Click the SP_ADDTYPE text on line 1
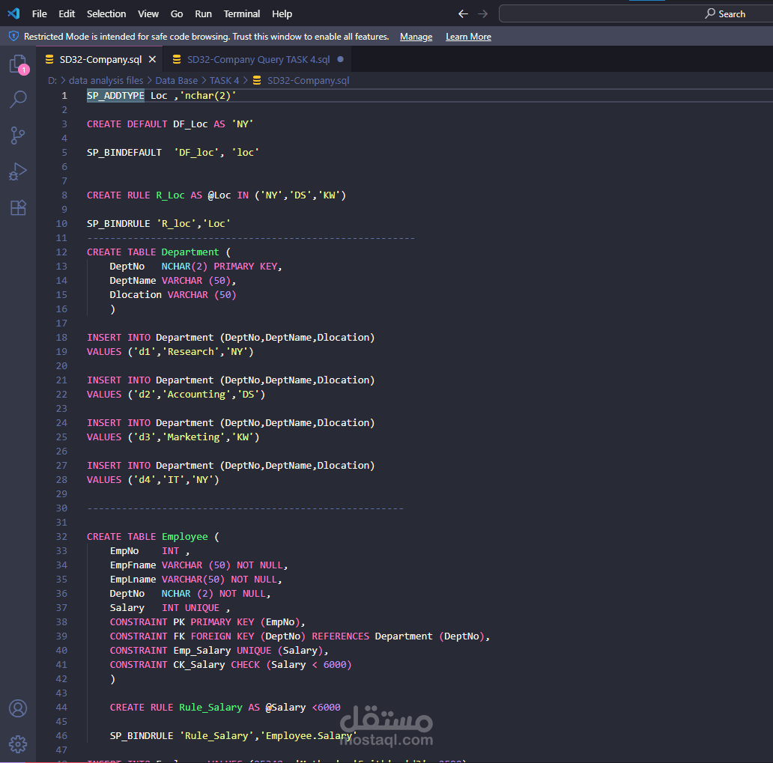Screen dimensions: 773x763 coord(115,96)
